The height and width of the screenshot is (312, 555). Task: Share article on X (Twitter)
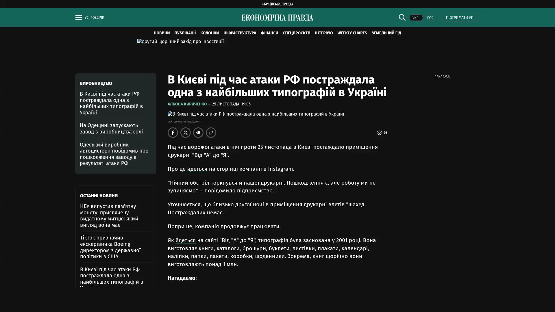click(186, 133)
